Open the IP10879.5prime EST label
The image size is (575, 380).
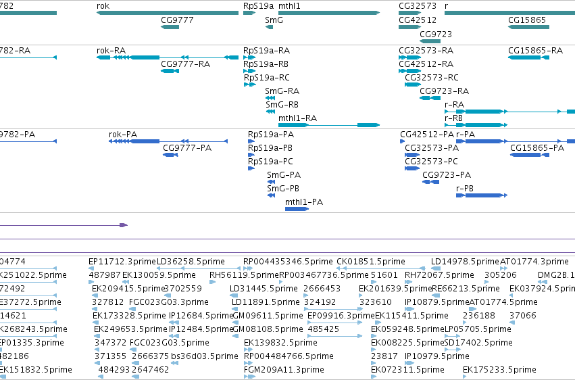click(x=437, y=302)
